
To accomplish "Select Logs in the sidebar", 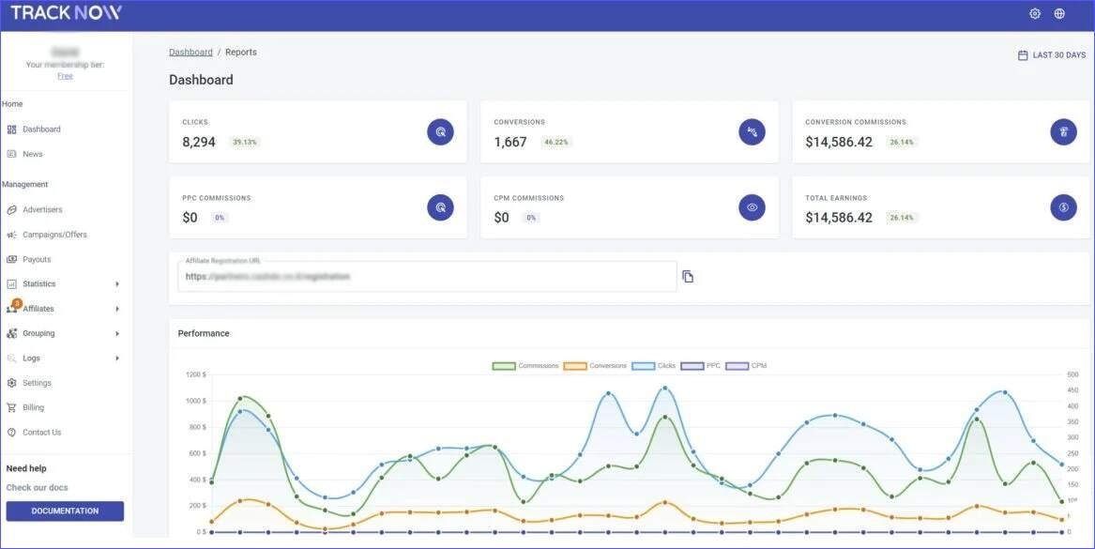I will pos(31,358).
